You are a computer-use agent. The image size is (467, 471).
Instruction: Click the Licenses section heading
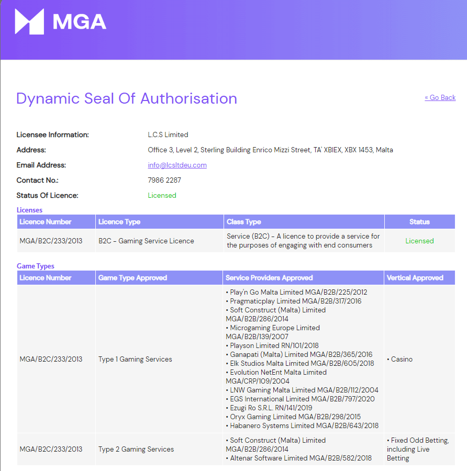[29, 210]
